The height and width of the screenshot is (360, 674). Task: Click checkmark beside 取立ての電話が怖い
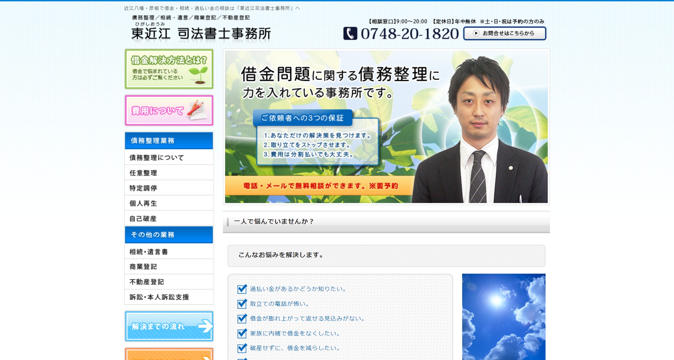(242, 304)
